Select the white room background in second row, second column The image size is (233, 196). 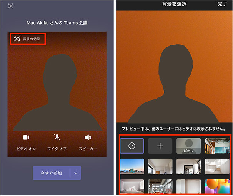160,166
